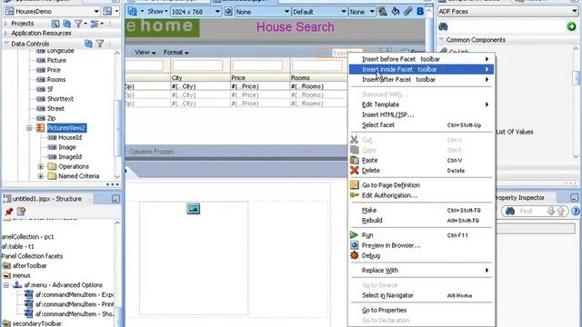The width and height of the screenshot is (582, 327).
Task: Choose Paste from the context menu
Action: pos(421,160)
